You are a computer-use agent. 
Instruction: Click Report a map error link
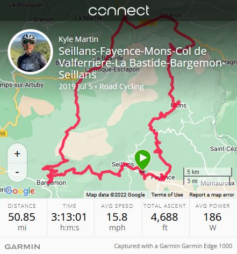tap(212, 195)
